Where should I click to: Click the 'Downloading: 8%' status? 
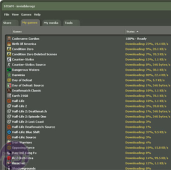click(138, 153)
